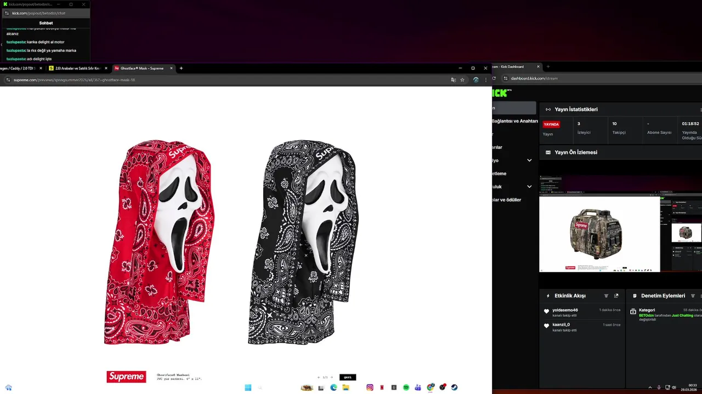
Task: Open the Windows Start menu
Action: point(248,387)
